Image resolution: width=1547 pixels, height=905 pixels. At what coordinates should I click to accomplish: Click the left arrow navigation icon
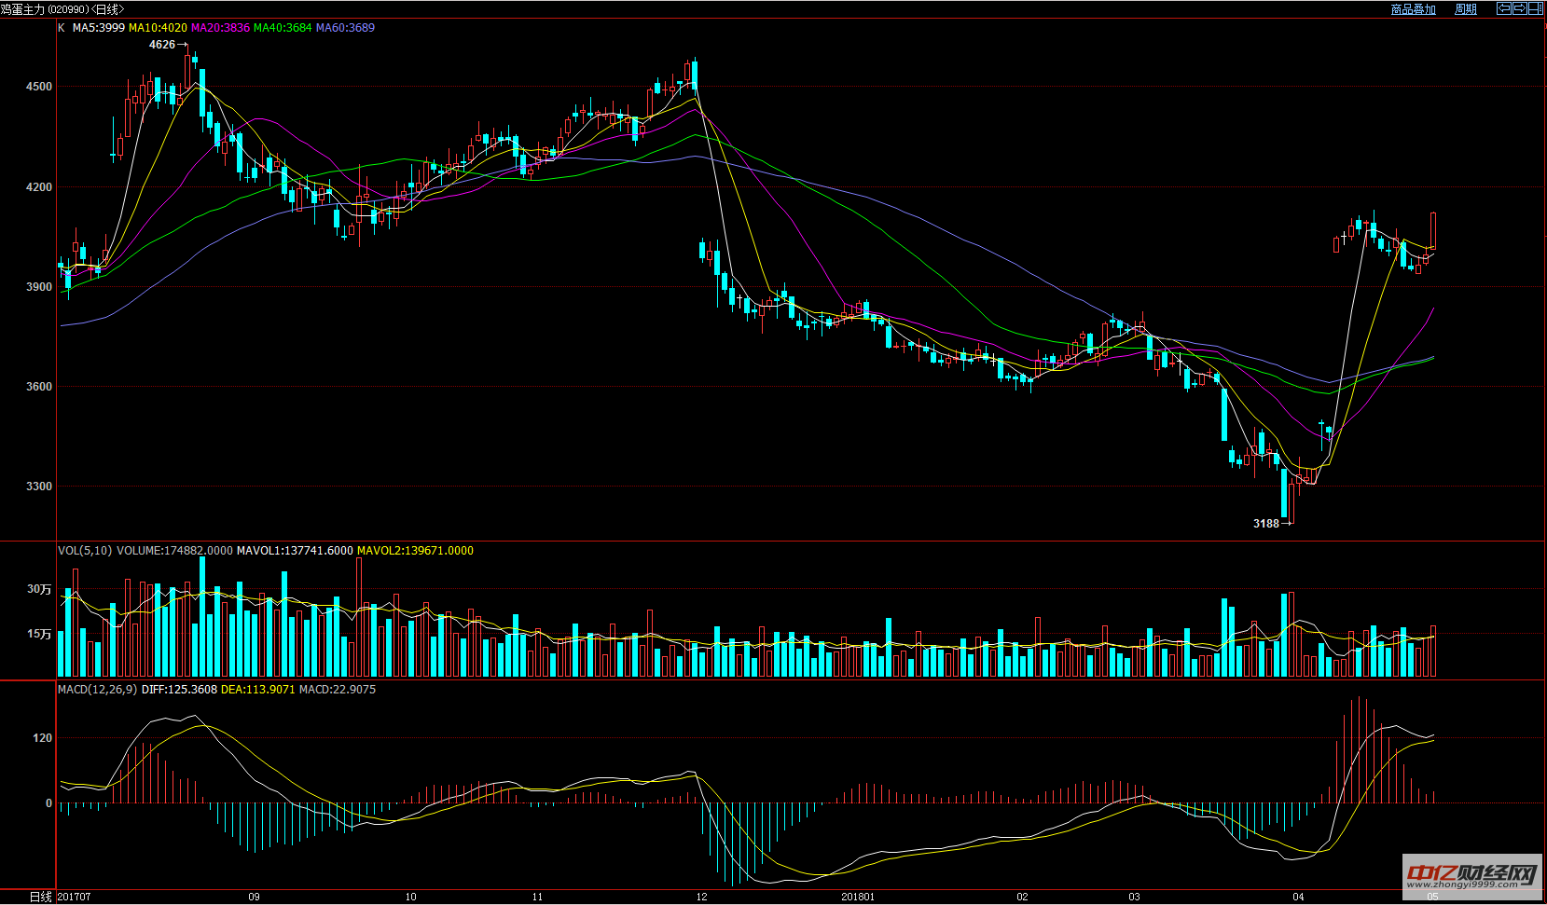click(1503, 8)
